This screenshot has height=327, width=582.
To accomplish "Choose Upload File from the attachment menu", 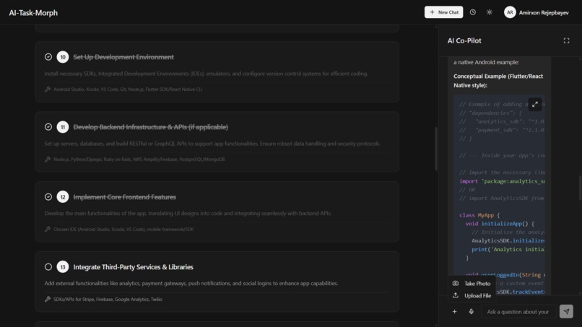I will (471, 295).
